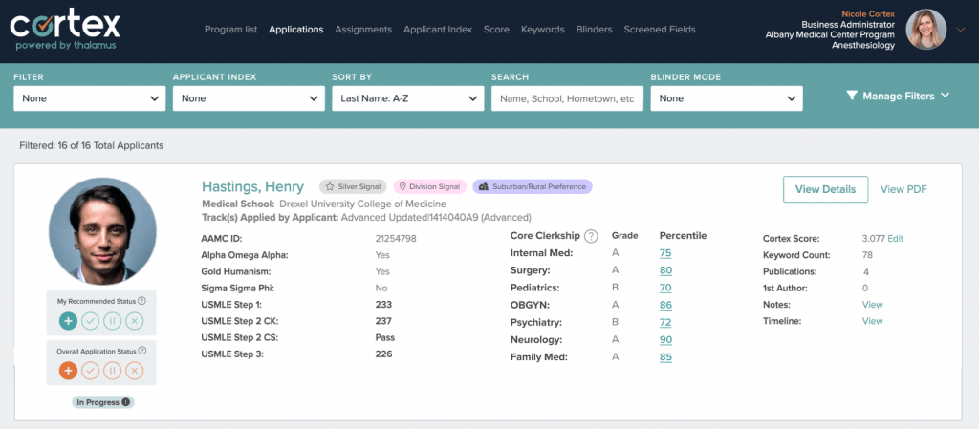Go to the Assignments tab
The height and width of the screenshot is (429, 979).
pos(363,30)
